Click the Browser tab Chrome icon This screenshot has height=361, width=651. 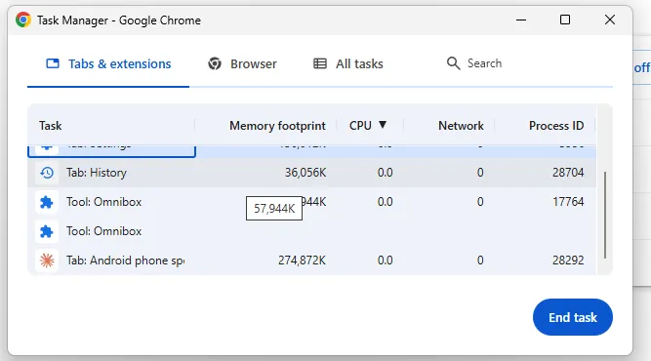pos(215,63)
